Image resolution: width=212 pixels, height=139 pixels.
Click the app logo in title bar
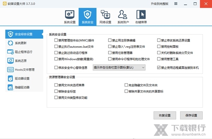click(5, 4)
